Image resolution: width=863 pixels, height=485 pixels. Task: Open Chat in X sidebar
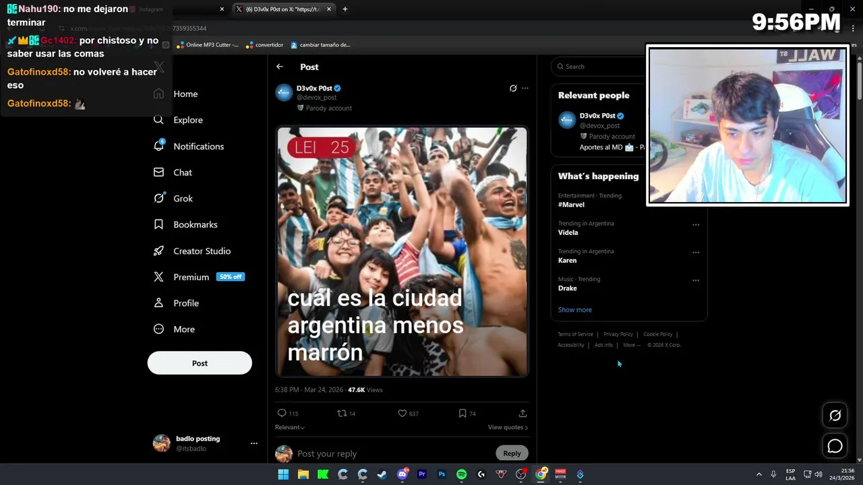[173, 172]
